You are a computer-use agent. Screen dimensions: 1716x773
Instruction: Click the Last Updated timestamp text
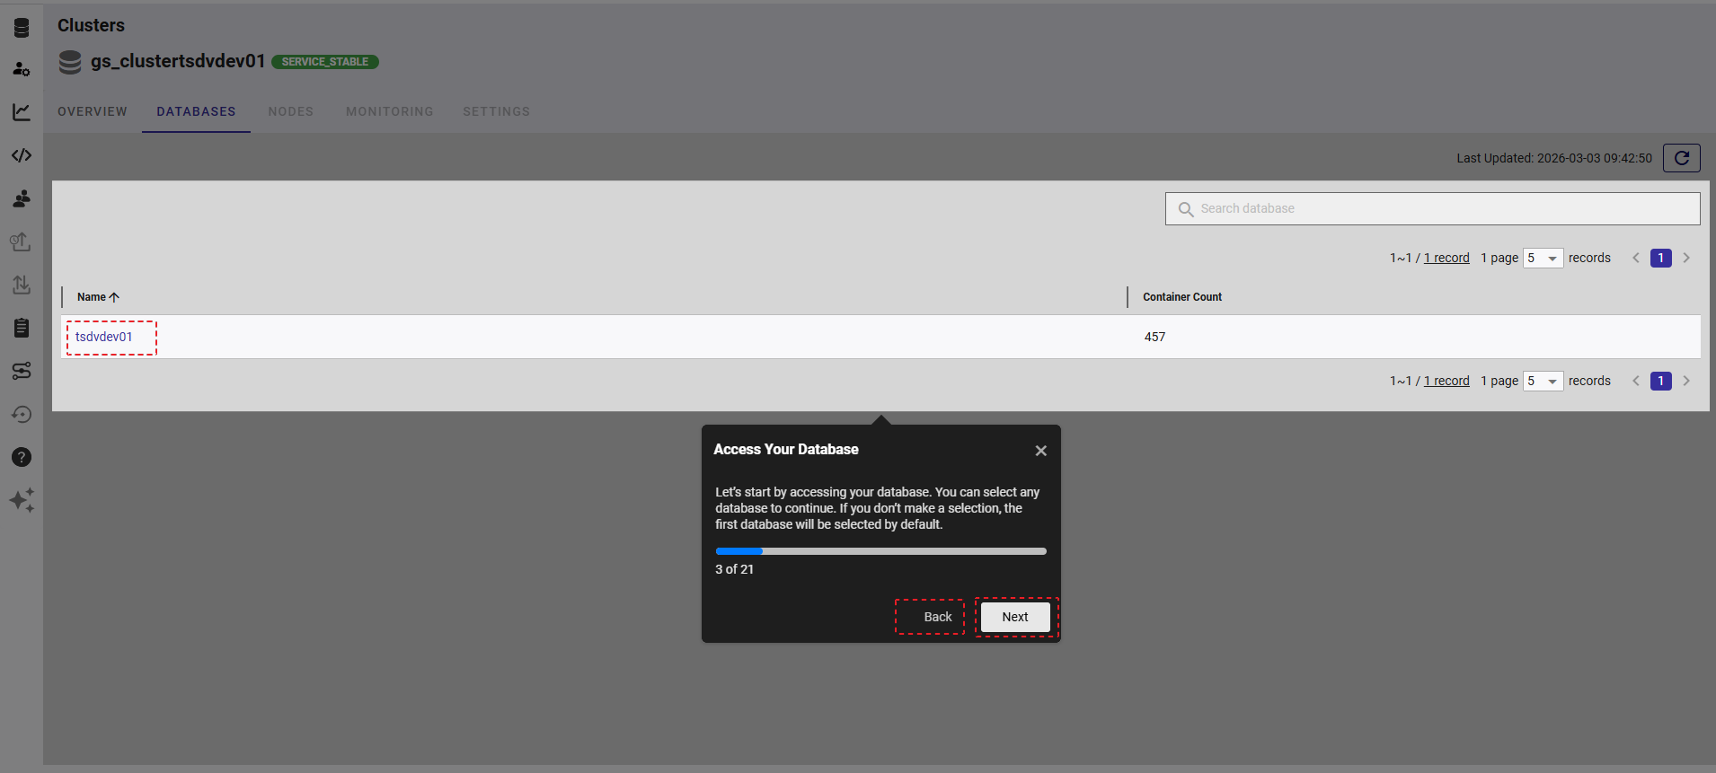(1553, 158)
